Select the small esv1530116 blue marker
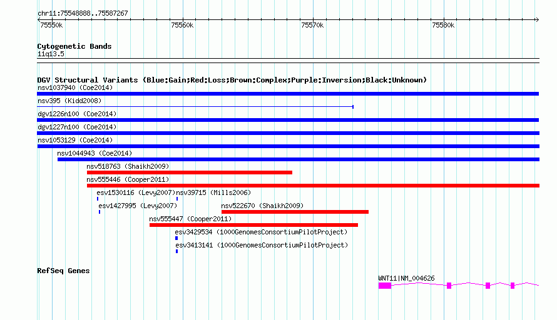Screen dimensions: 557x320 tap(98, 199)
